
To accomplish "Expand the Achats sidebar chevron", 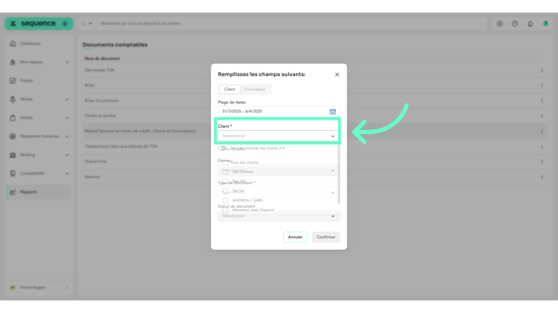I will [x=67, y=118].
